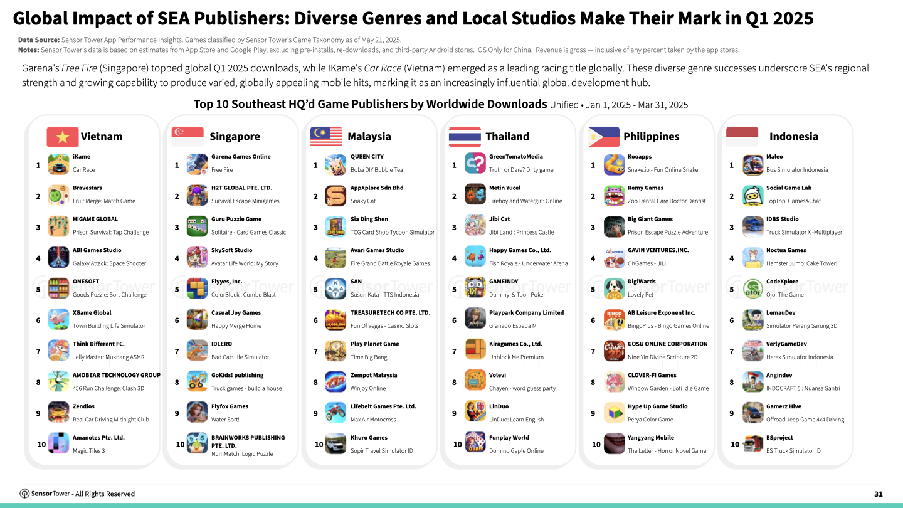The image size is (903, 508).
Task: Click the "Jibi Land : Princess Castle" title
Action: [522, 232]
